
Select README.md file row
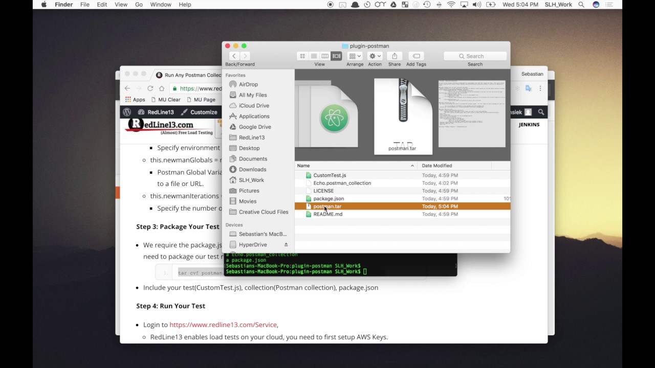click(402, 214)
